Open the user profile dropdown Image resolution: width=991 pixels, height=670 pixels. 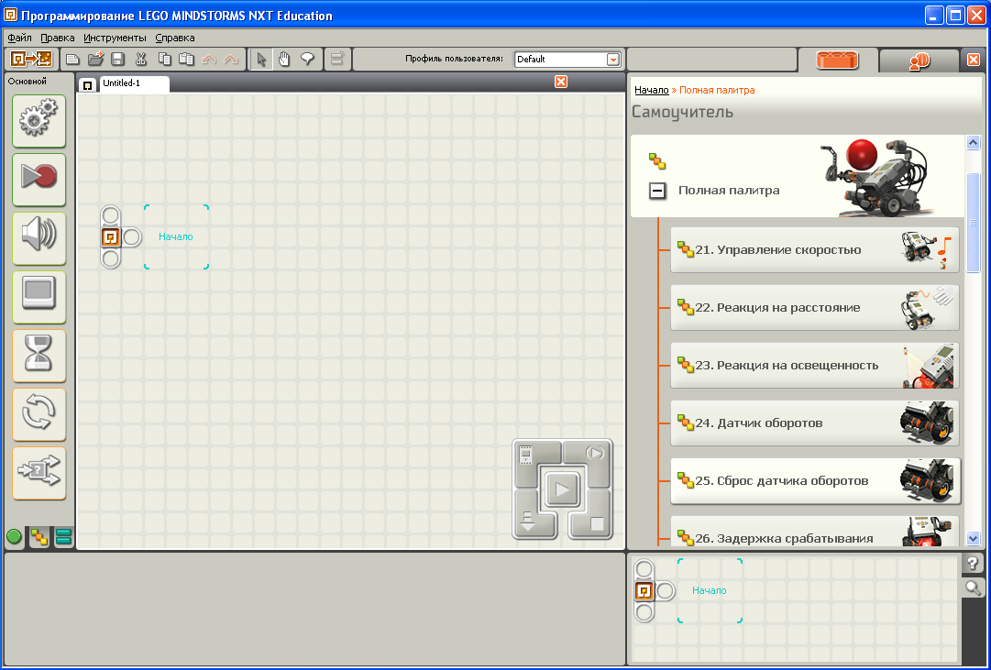point(612,60)
